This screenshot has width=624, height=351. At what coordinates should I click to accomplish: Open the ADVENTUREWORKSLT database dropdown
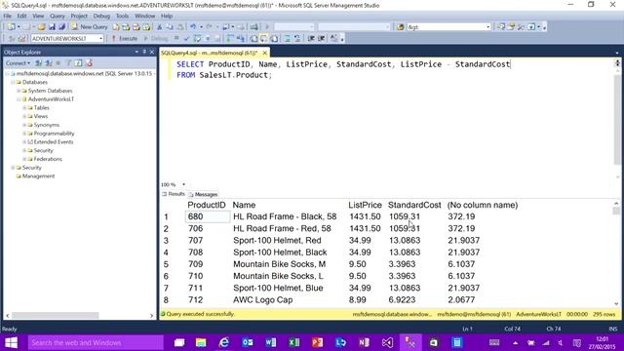[101, 39]
